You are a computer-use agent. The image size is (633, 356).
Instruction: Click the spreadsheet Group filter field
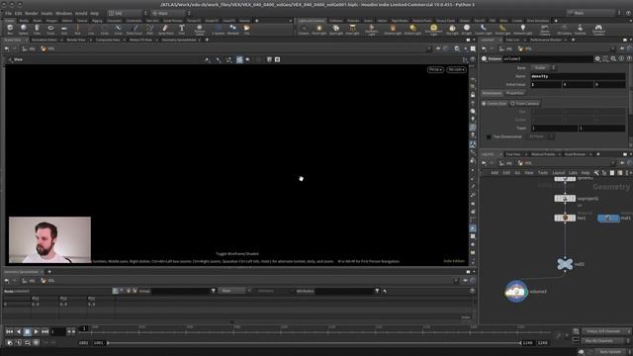point(180,291)
